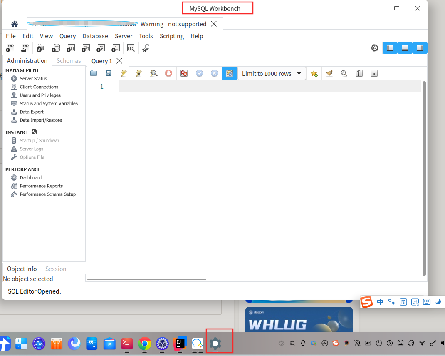Toggle the bottom output panel visibility
This screenshot has height=356, width=445.
405,48
